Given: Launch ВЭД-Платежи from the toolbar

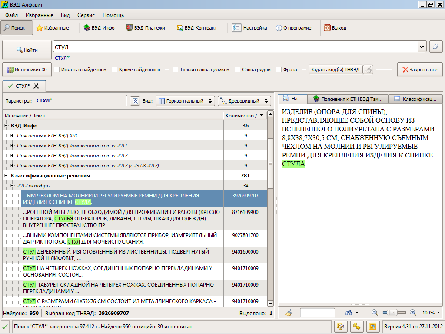Looking at the screenshot, I should coord(146,28).
